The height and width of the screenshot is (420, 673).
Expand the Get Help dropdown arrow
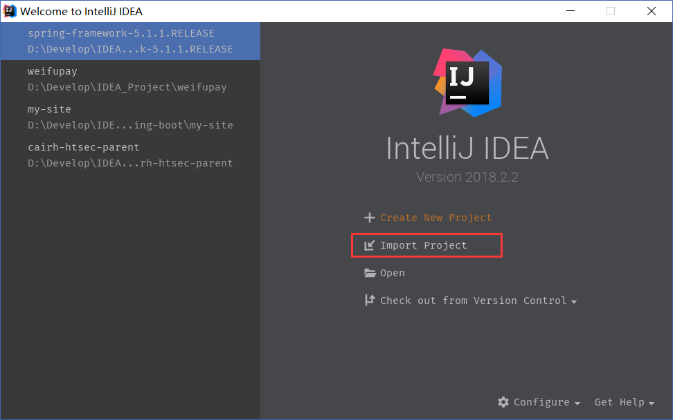652,403
